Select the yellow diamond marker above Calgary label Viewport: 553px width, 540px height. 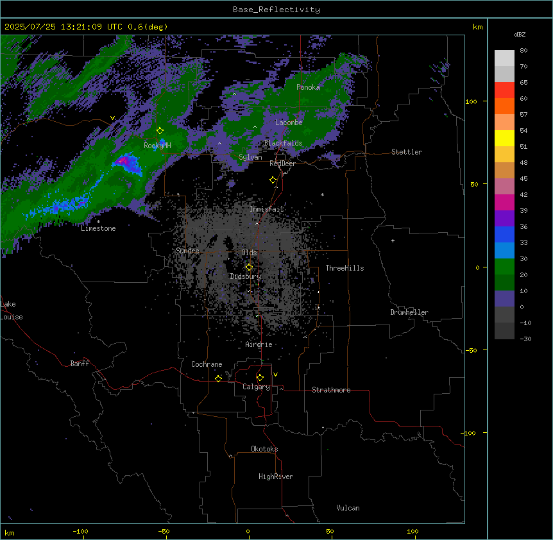(x=260, y=378)
